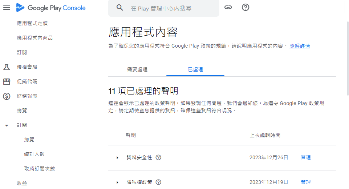Open the hamburger navigation menu
The width and height of the screenshot is (349, 189).
7,8
